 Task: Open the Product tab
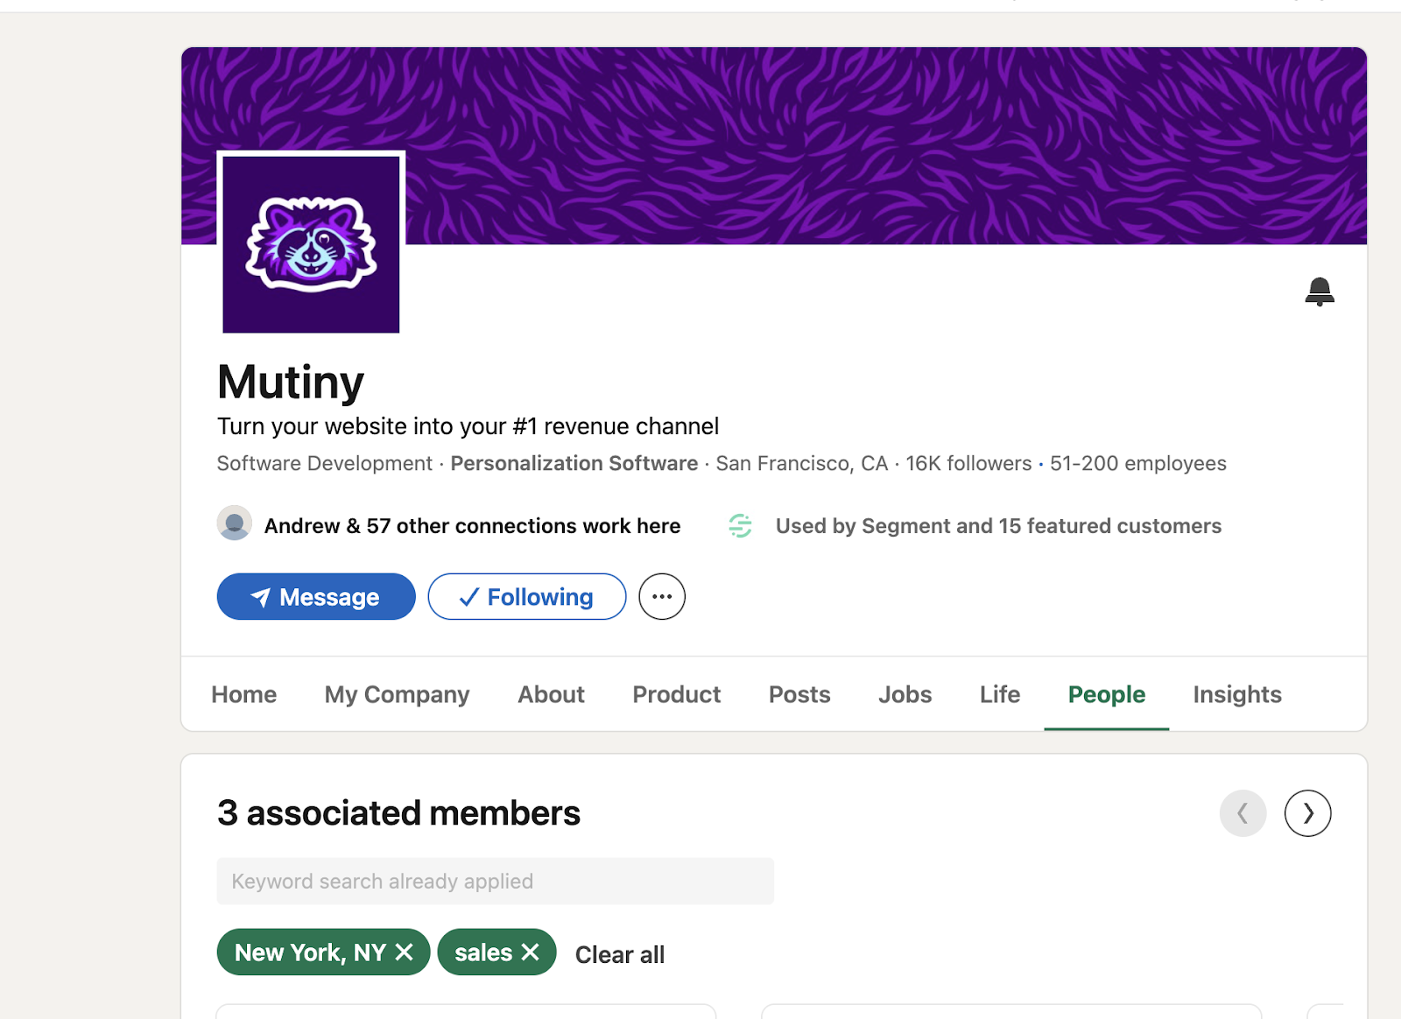[x=676, y=694]
